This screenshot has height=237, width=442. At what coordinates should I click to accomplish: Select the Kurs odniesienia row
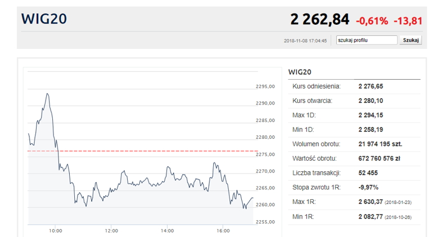point(354,86)
